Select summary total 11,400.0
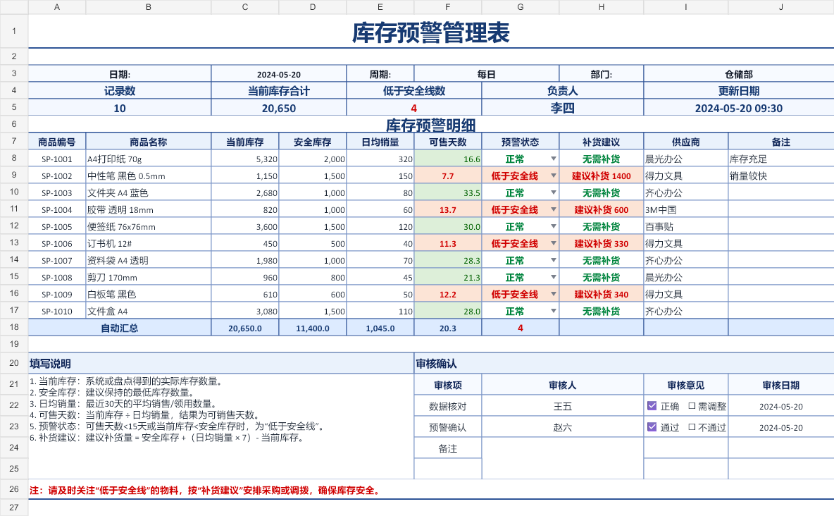 coord(312,328)
